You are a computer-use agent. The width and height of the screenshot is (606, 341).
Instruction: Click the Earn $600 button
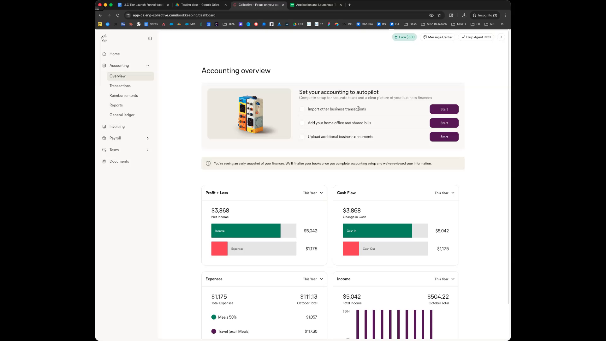point(404,37)
